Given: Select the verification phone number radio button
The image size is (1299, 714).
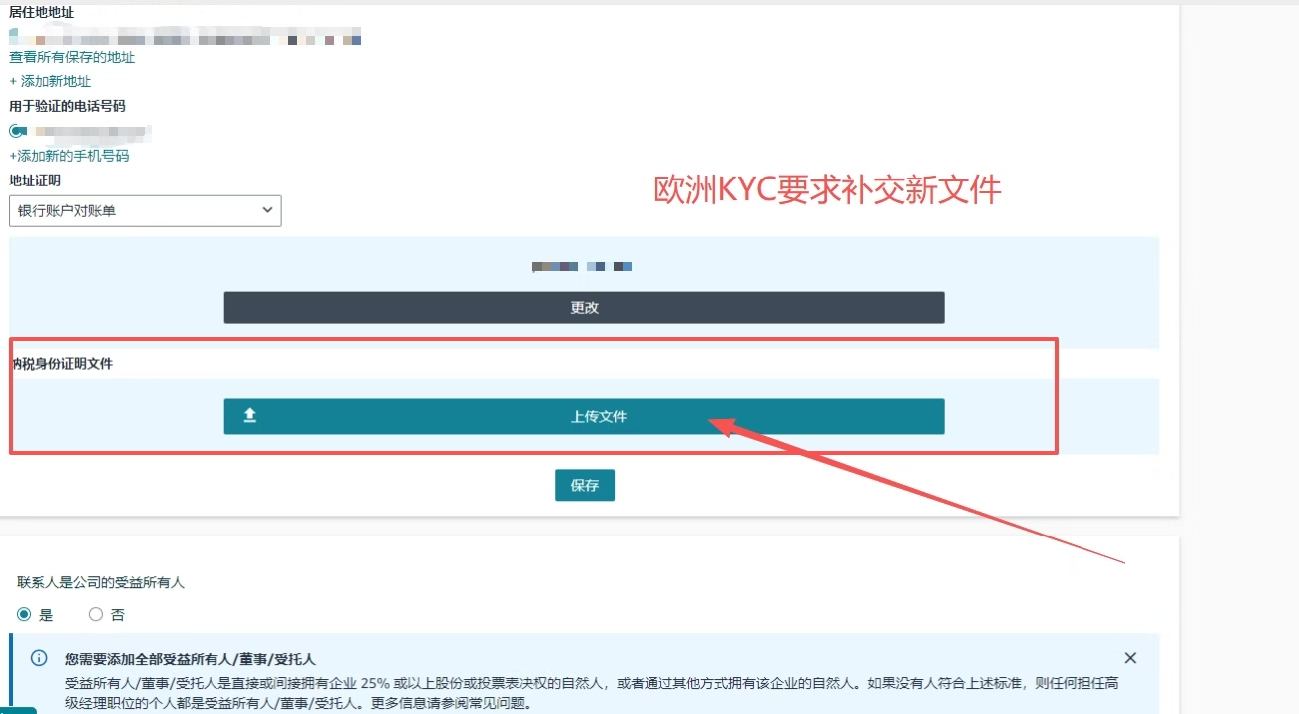Looking at the screenshot, I should [x=17, y=131].
